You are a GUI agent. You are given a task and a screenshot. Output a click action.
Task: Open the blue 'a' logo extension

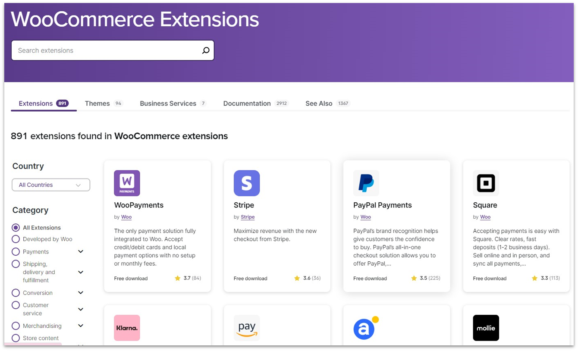pos(366,328)
